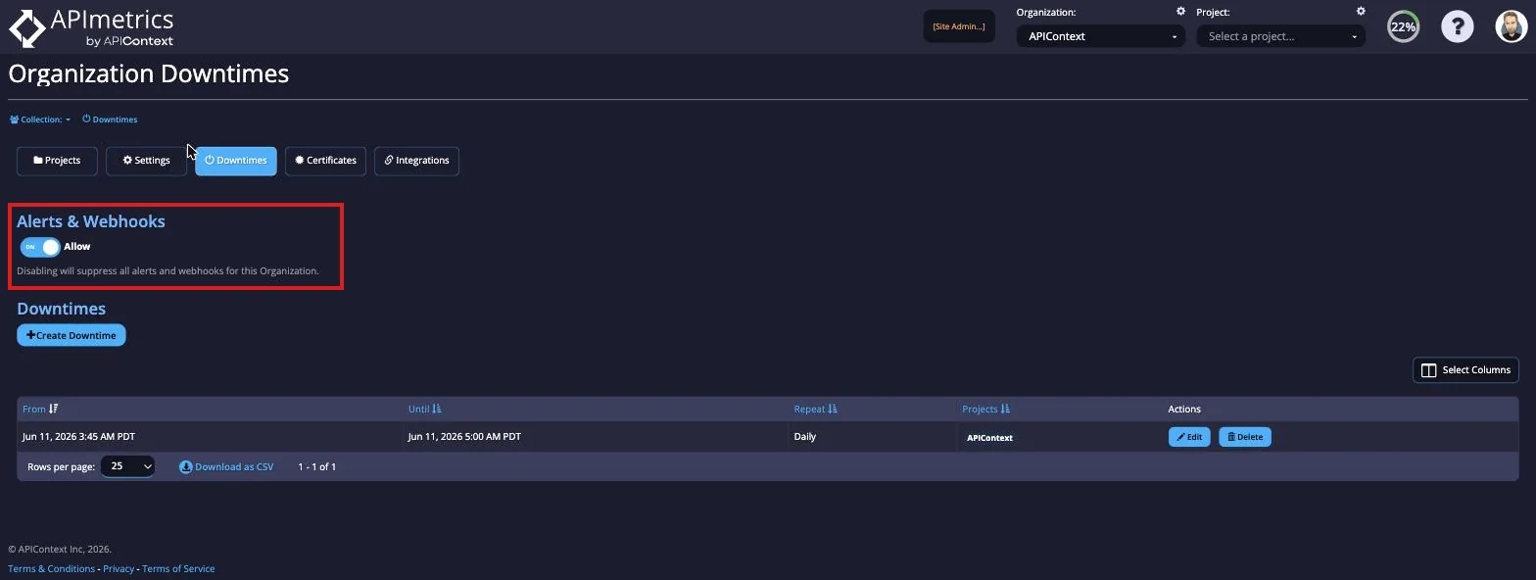Sort table by Repeat column
This screenshot has width=1536, height=580.
pos(816,409)
